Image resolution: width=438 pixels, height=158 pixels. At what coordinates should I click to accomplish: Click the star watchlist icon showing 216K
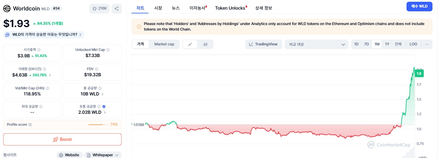[99, 8]
